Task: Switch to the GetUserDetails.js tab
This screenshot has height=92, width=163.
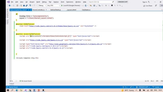Action: coord(56,10)
